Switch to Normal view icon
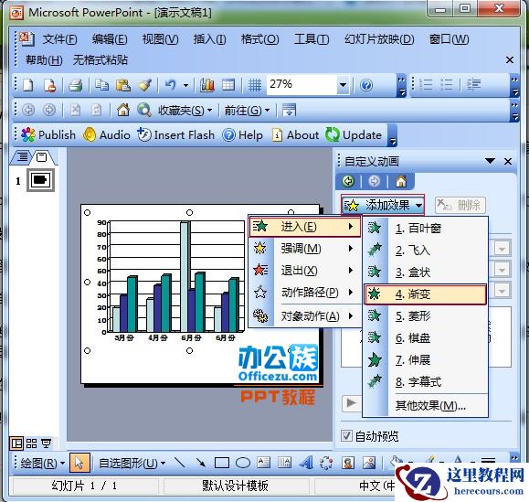 point(16,443)
